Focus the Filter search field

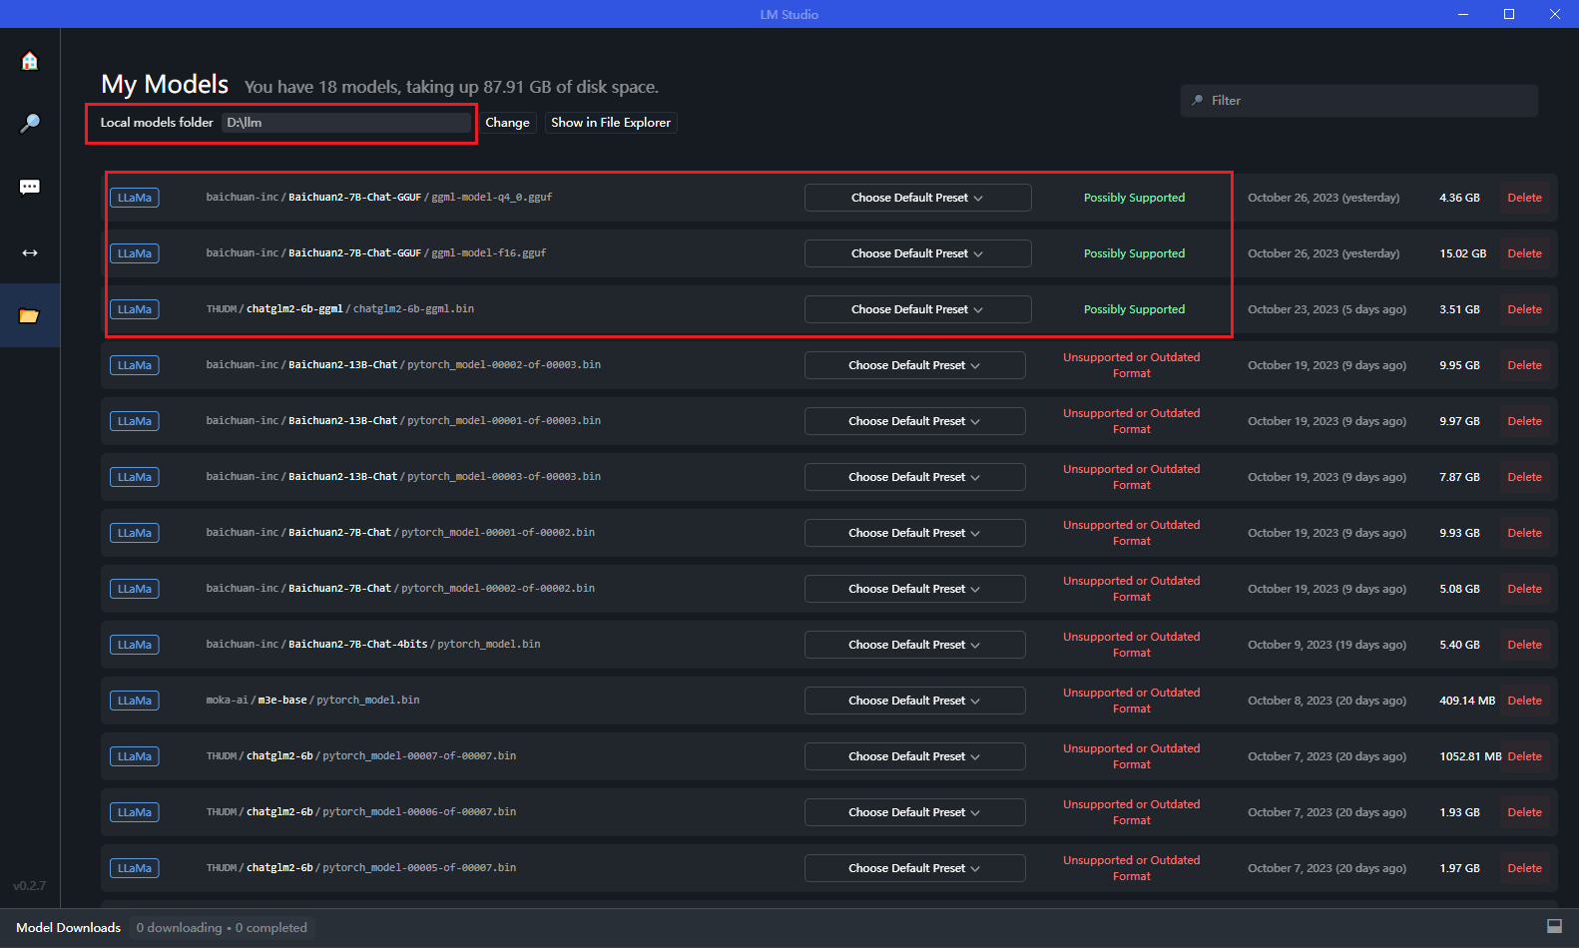(1358, 101)
